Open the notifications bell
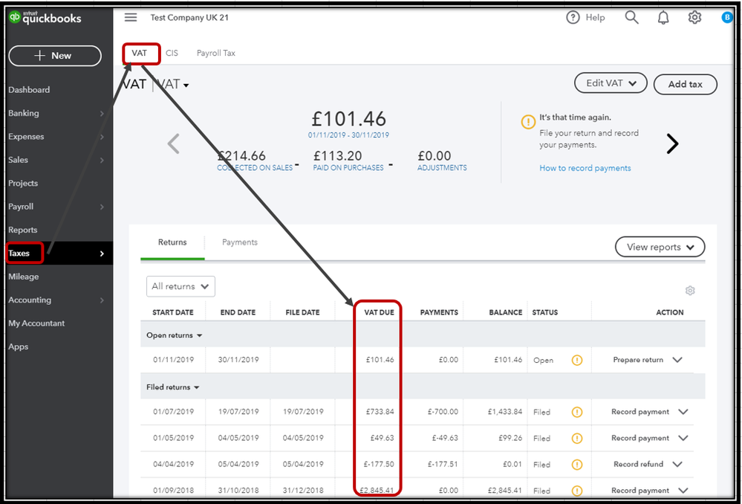The height and width of the screenshot is (504, 742). coord(663,18)
